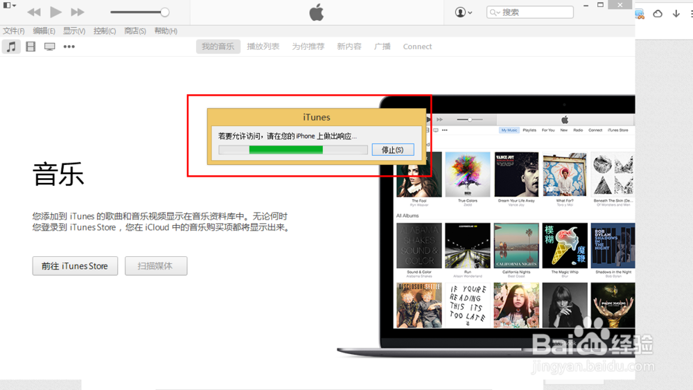Select the Movies film strip icon
The image size is (693, 390).
point(30,46)
